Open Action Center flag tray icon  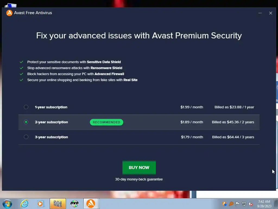click(237, 204)
